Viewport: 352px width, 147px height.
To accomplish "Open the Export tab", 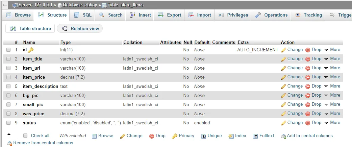I will [x=170, y=15].
